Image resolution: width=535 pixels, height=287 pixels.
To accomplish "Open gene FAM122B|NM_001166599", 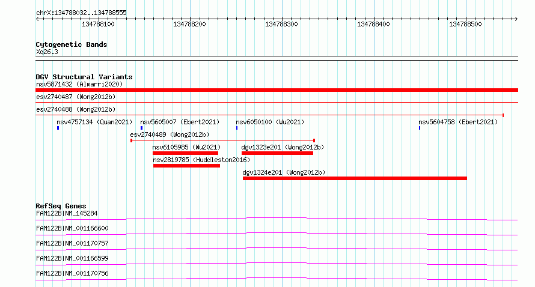I will 72,258.
